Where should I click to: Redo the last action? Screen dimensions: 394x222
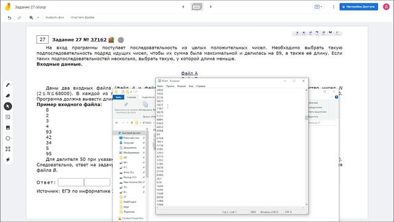point(19,18)
